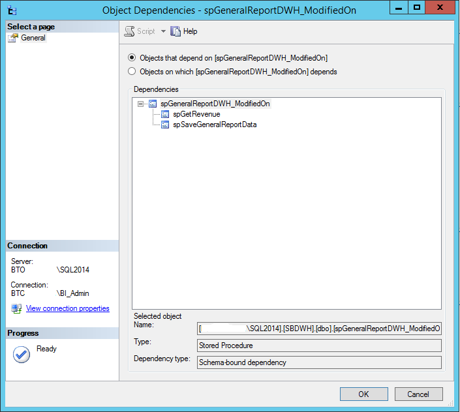Click the stored procedure icon of spGeneralReportDWH_ModifiedOn

click(x=153, y=104)
